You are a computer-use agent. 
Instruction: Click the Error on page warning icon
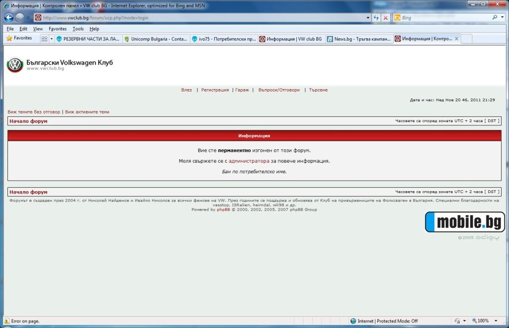click(x=6, y=321)
